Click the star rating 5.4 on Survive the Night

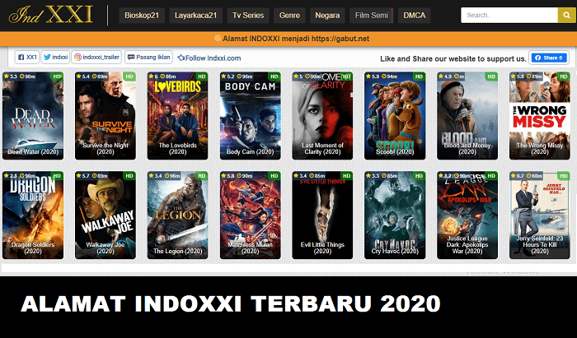tap(83, 76)
